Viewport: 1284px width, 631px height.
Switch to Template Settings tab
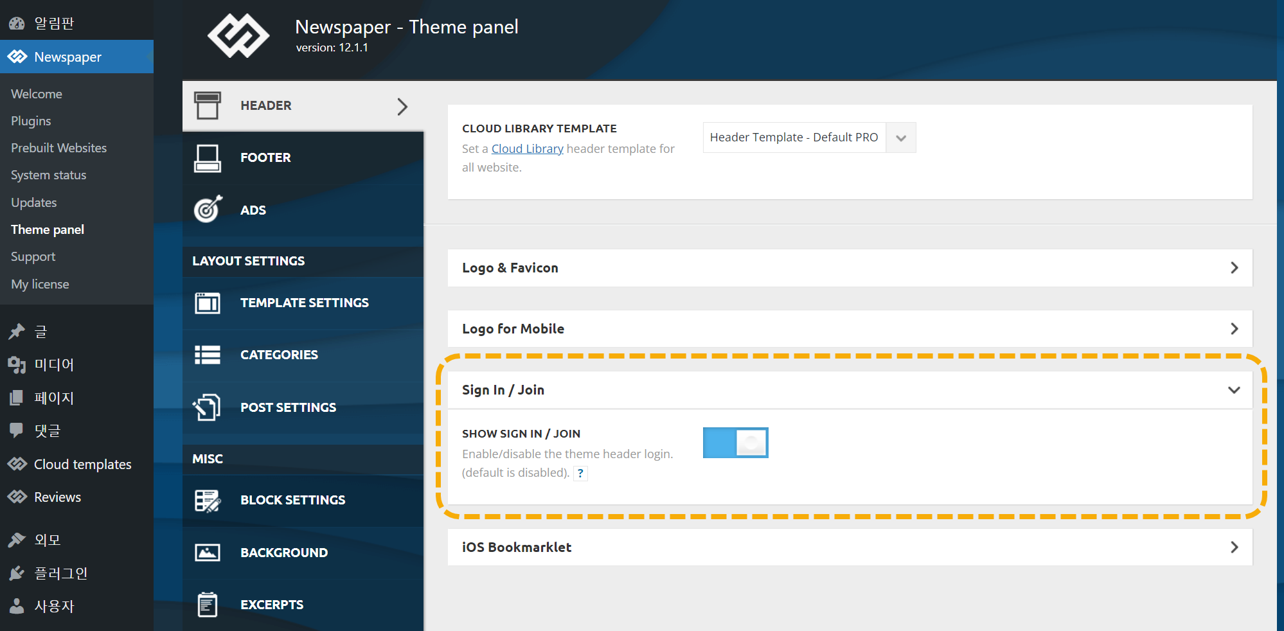(x=303, y=303)
